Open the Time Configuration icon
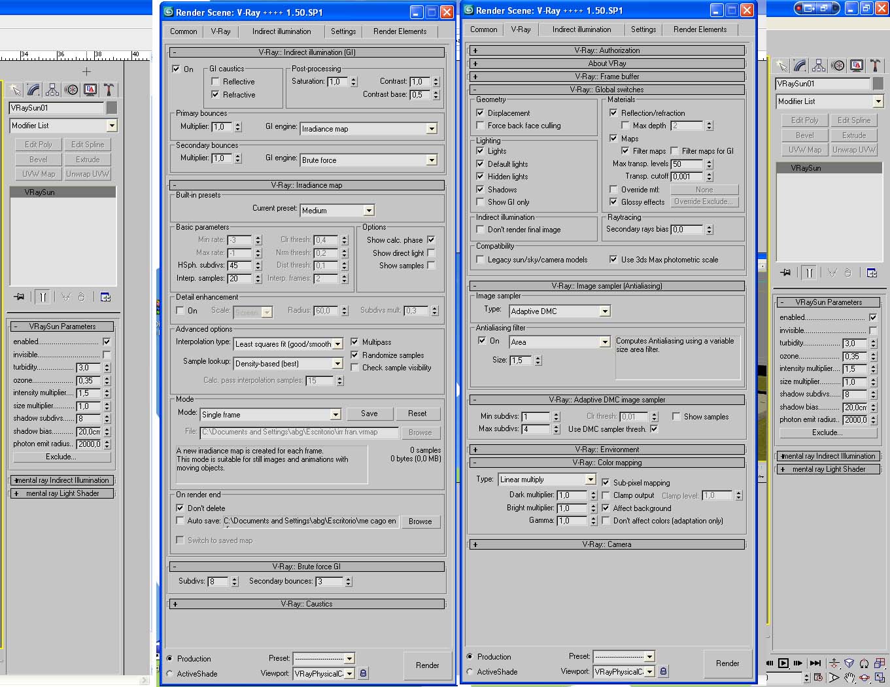The image size is (890, 687). coord(817,678)
